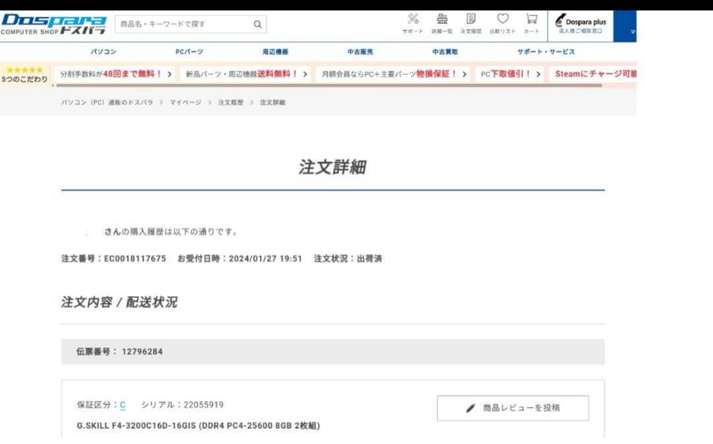Open the サポート support icon
The height and width of the screenshot is (444, 713).
413,23
